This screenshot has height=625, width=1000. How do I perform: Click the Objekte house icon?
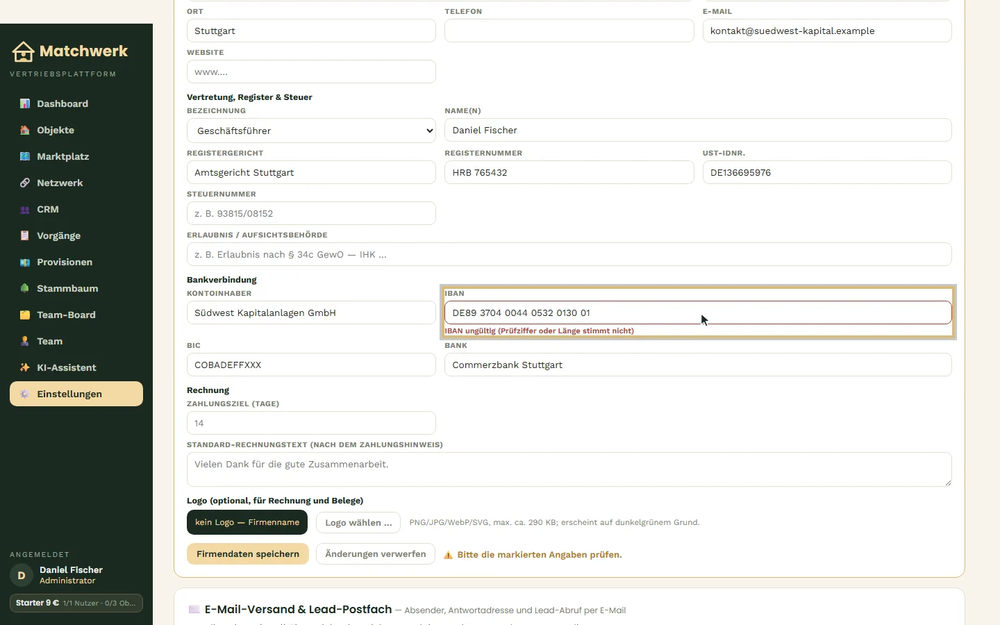point(25,130)
